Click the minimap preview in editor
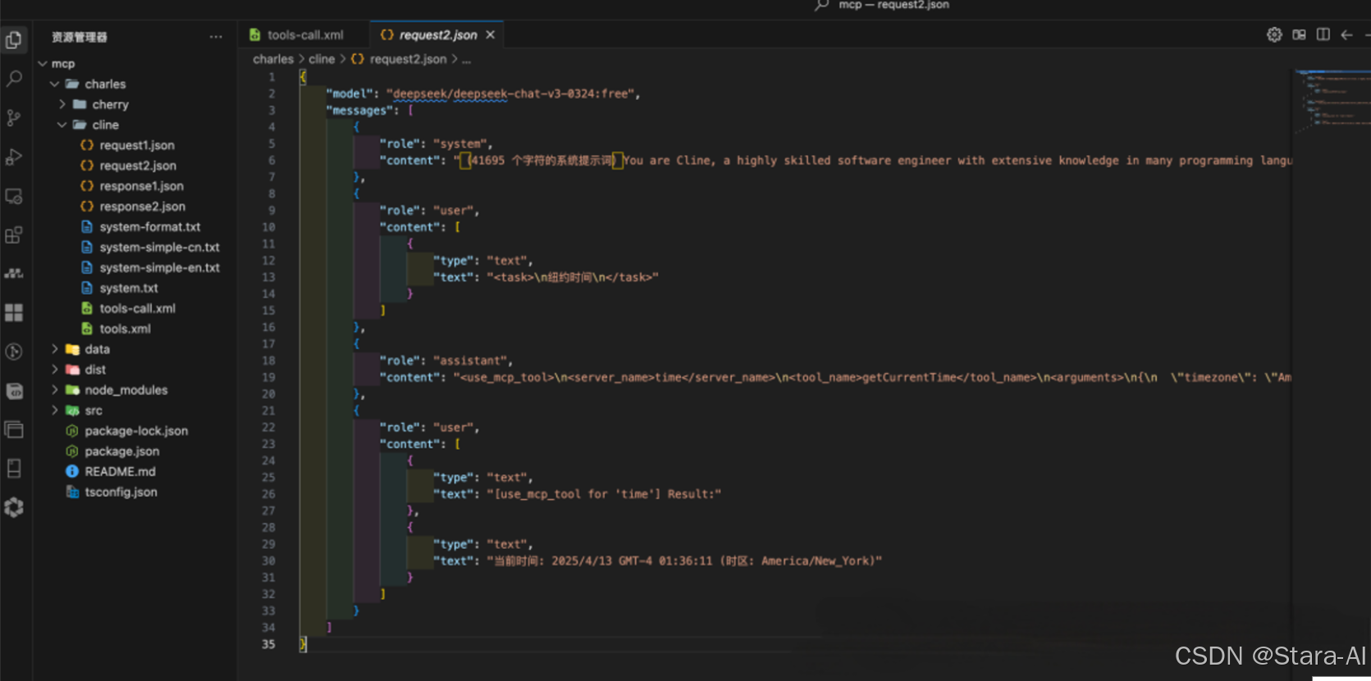1371x681 pixels. [x=1332, y=102]
